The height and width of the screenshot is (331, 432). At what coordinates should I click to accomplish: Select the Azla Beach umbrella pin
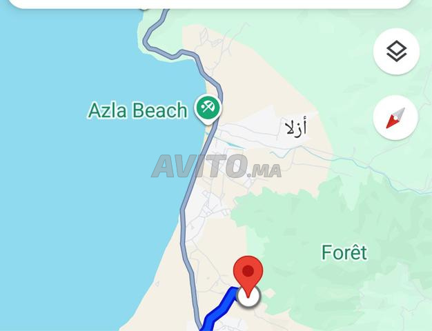pyautogui.click(x=208, y=109)
